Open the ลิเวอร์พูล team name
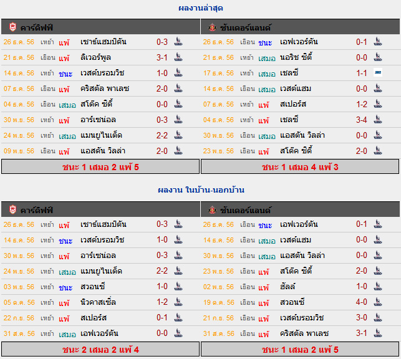This screenshot has height=359, width=401. click(95, 57)
